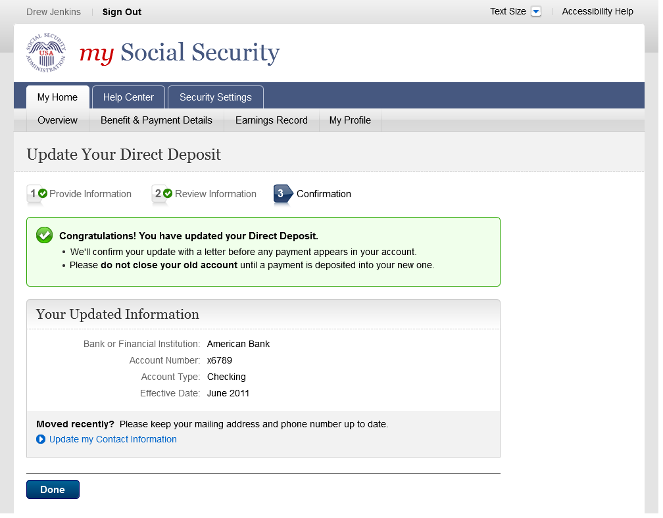The height and width of the screenshot is (518, 663).
Task: View the Earnings Record section
Action: tap(271, 120)
